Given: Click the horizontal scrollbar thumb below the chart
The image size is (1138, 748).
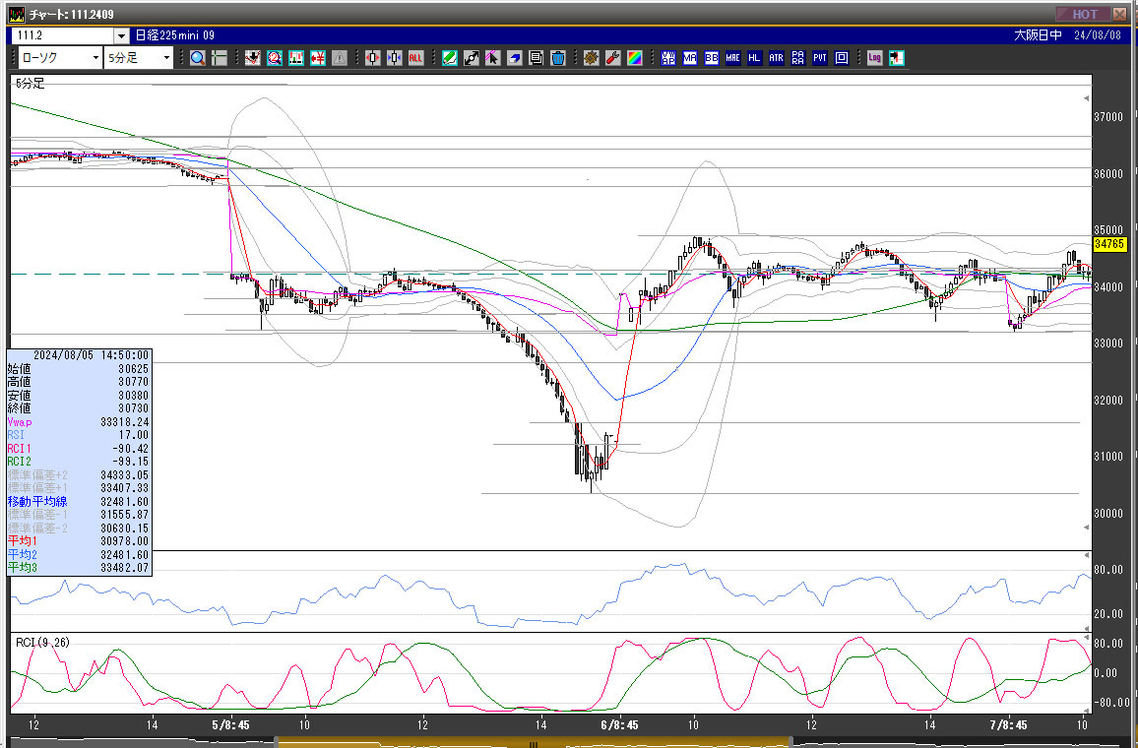Looking at the screenshot, I should point(533,743).
